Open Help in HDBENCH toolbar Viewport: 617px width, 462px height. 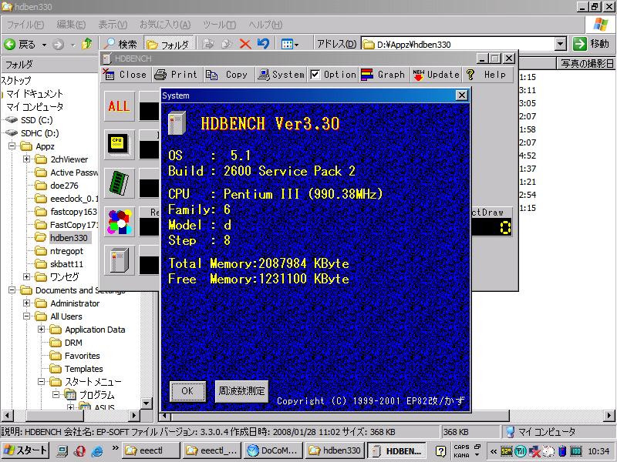[487, 75]
